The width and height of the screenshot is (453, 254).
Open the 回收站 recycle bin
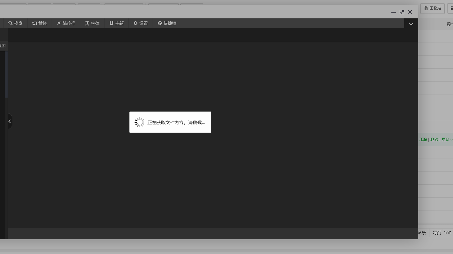click(432, 8)
